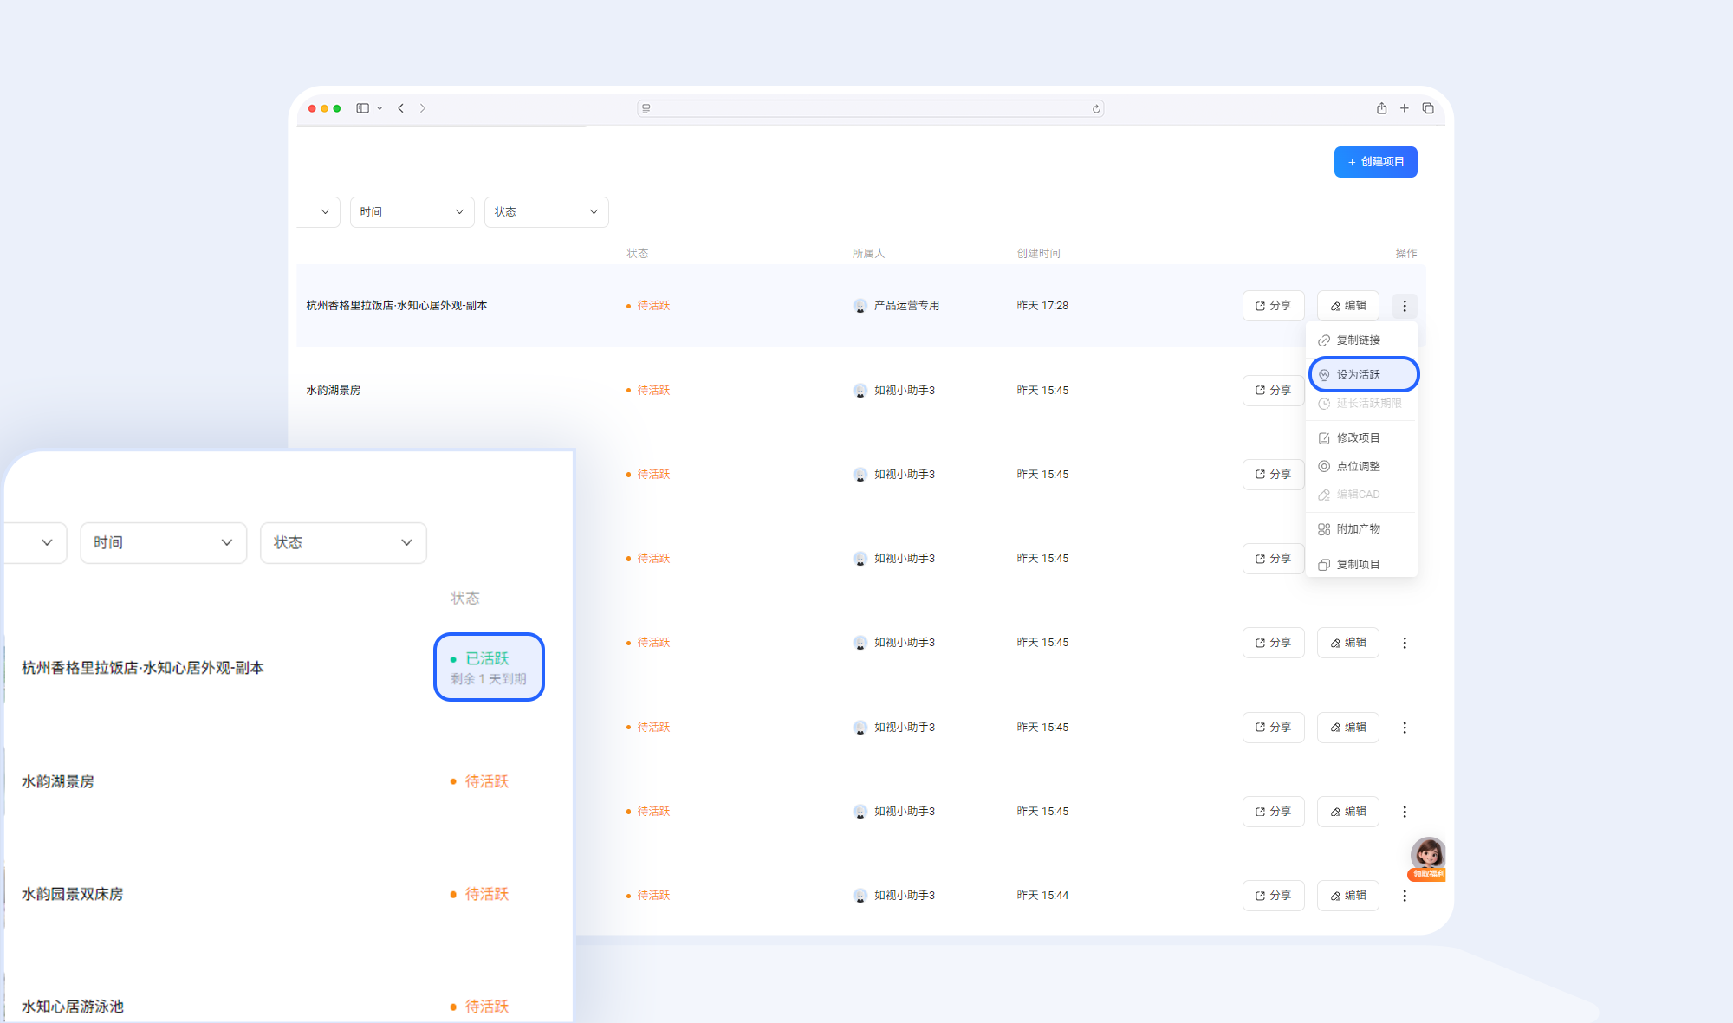
Task: Open the enlarged 状态 dropdown in zoomed panel
Action: point(343,543)
